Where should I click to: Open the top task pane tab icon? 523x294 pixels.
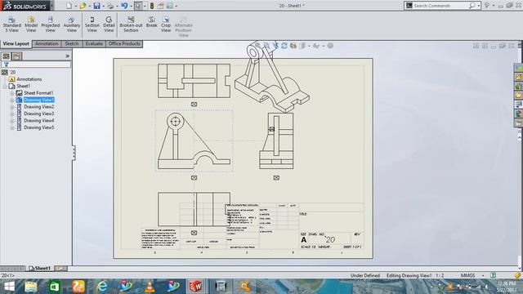tap(519, 68)
